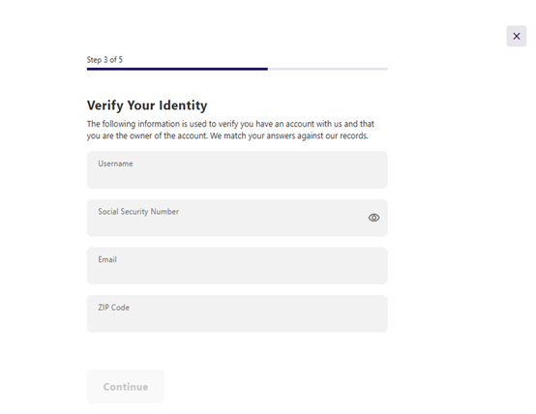Click into the Social Security Number field

(x=237, y=218)
